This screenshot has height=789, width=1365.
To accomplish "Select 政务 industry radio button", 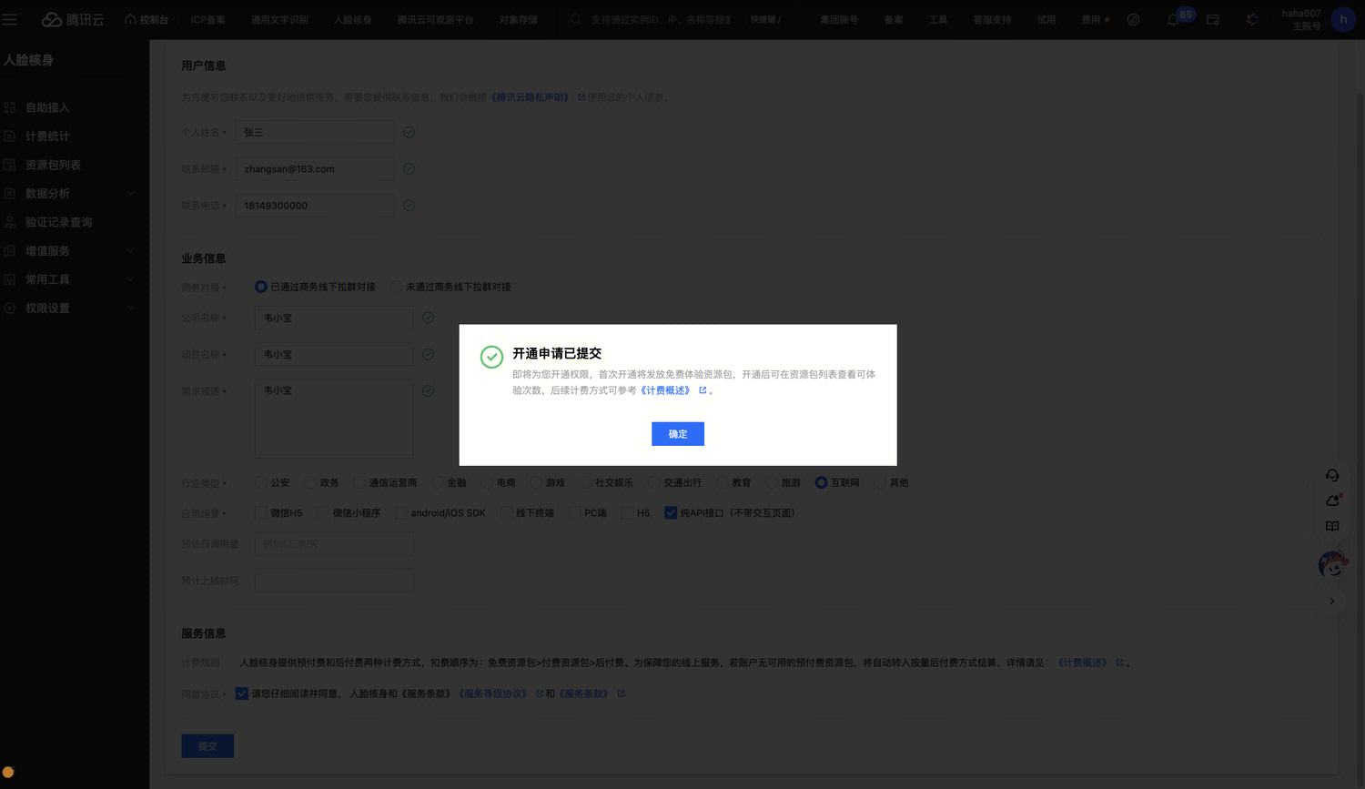I will tap(310, 482).
